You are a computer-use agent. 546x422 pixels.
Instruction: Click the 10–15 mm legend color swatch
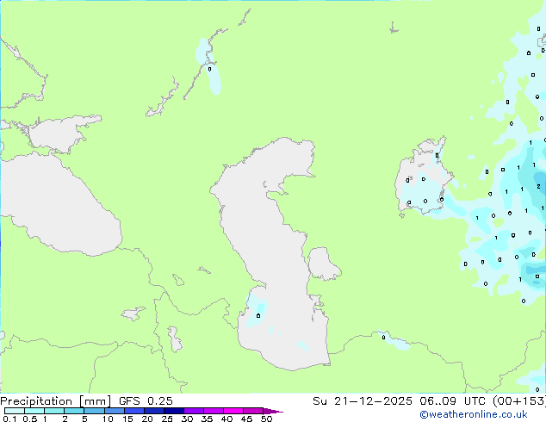point(115,411)
